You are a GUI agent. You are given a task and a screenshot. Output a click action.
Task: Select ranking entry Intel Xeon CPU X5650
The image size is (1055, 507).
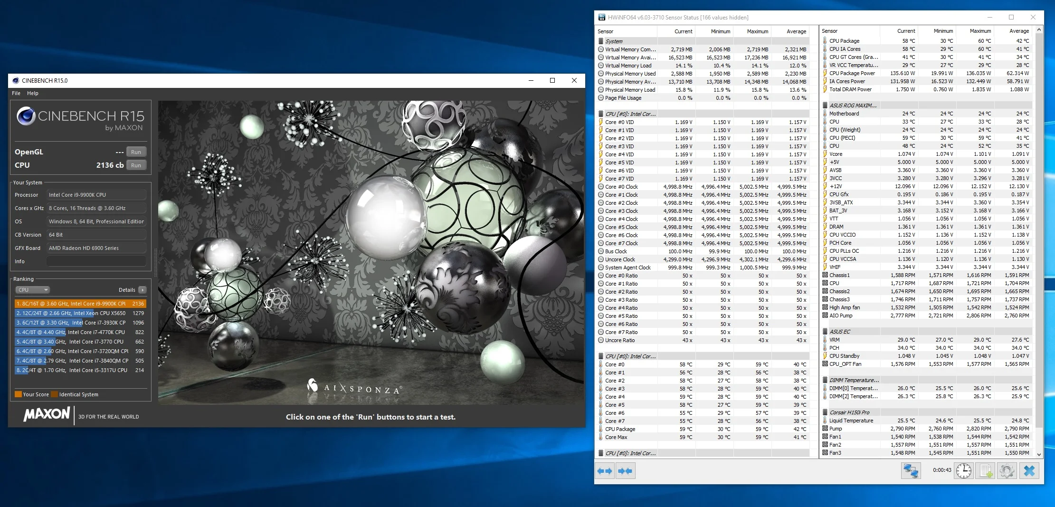80,313
